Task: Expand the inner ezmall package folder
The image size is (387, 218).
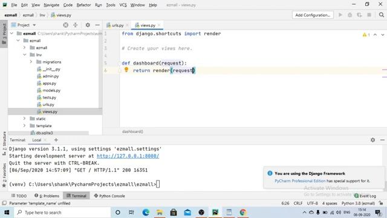Action: click(24, 47)
